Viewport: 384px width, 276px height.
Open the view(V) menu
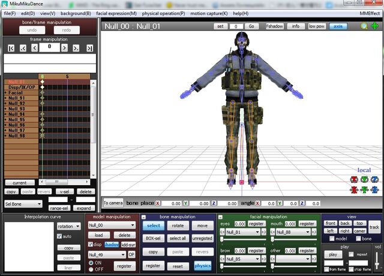47,13
